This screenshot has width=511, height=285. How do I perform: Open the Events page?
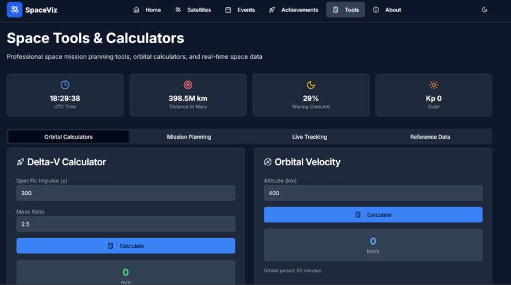[x=240, y=9]
